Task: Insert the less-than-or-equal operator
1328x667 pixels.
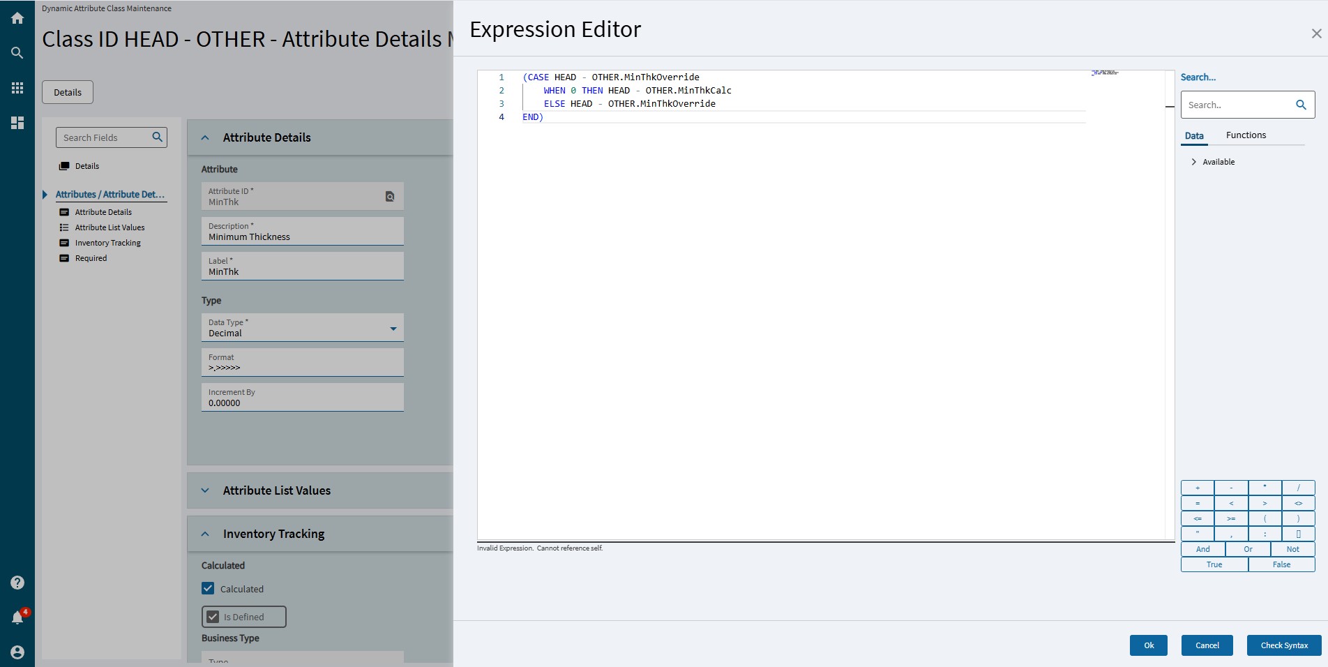Action: pos(1198,518)
